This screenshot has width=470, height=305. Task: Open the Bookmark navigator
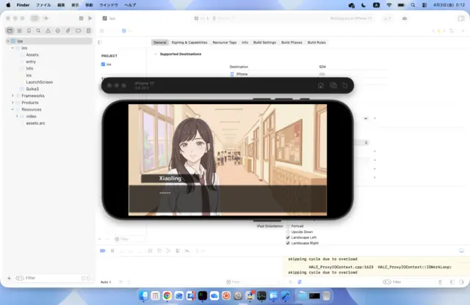(x=29, y=31)
